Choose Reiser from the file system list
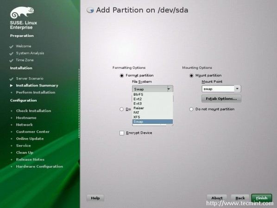The width and height of the screenshot is (277, 208). (153, 108)
